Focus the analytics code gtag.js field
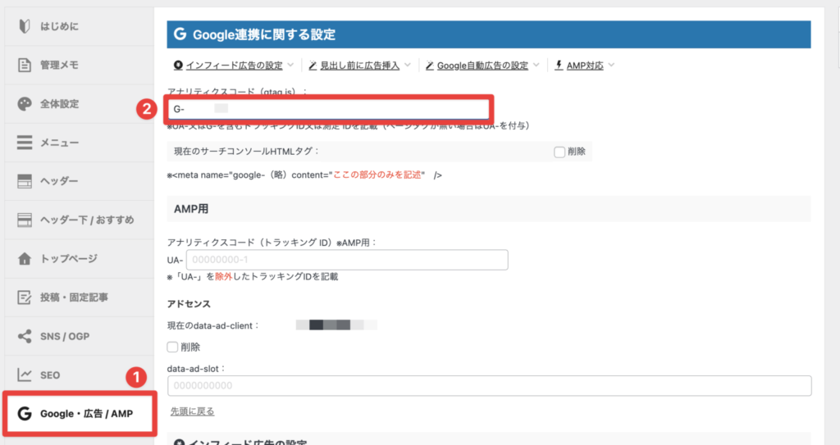Viewport: 840px width, 445px height. pos(328,109)
